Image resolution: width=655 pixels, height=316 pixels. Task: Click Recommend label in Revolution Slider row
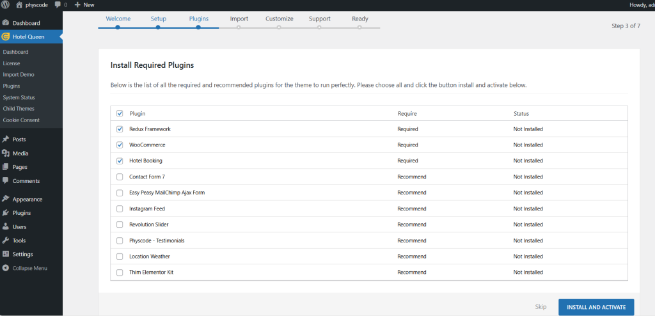412,225
